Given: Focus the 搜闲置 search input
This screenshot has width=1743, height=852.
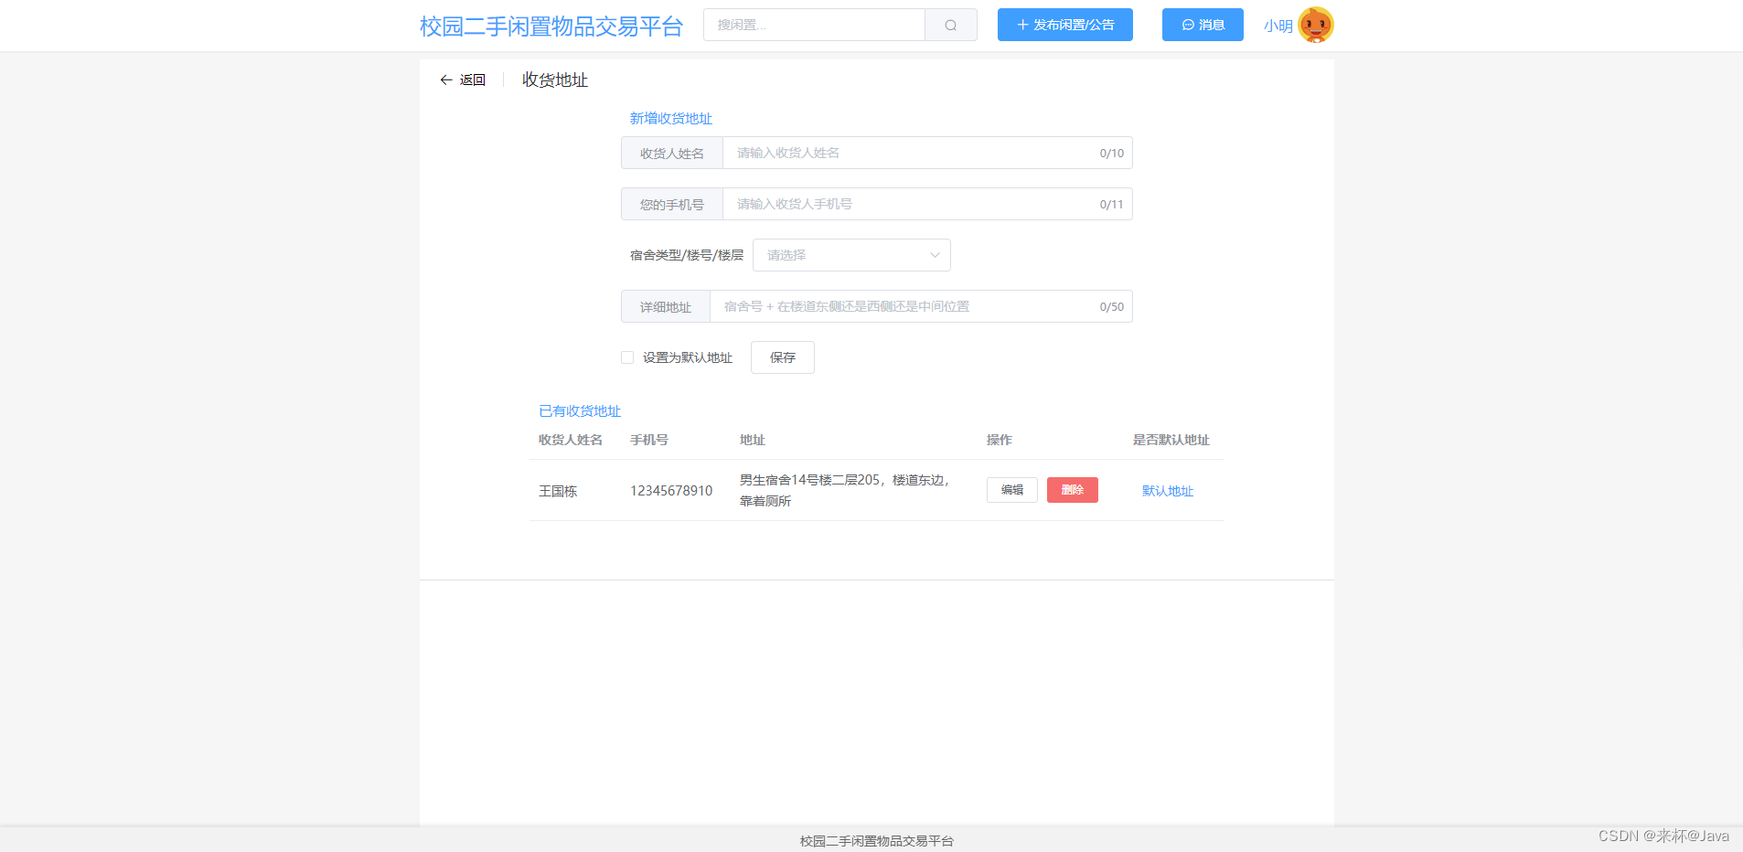Looking at the screenshot, I should point(814,25).
